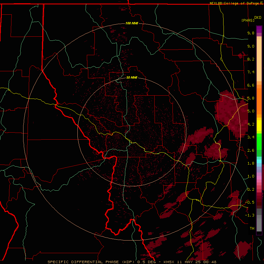This screenshot has width=264, height=264.
Task: Click the 1.8 value on the scale
Action: 251,163
